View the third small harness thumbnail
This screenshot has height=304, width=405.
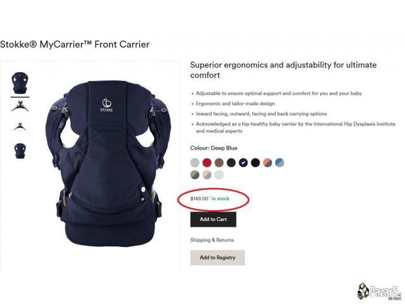[20, 127]
